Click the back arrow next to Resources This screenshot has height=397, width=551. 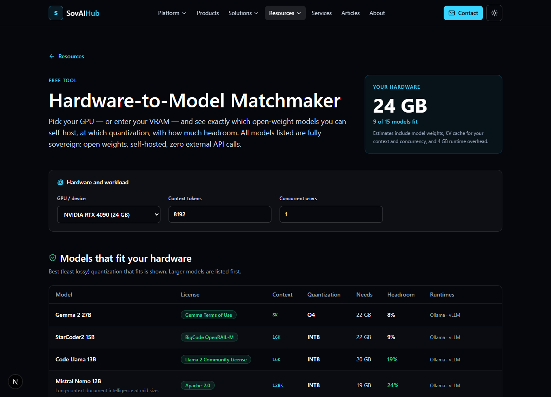[51, 56]
